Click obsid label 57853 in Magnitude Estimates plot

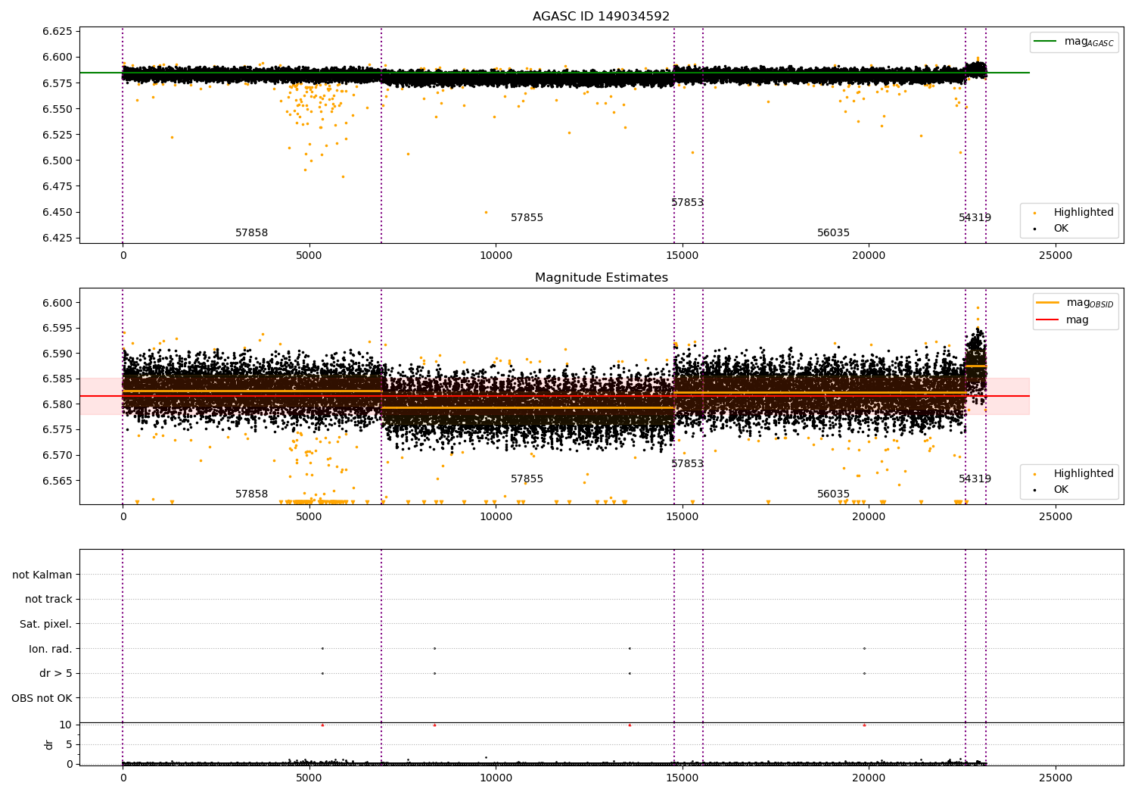(687, 464)
